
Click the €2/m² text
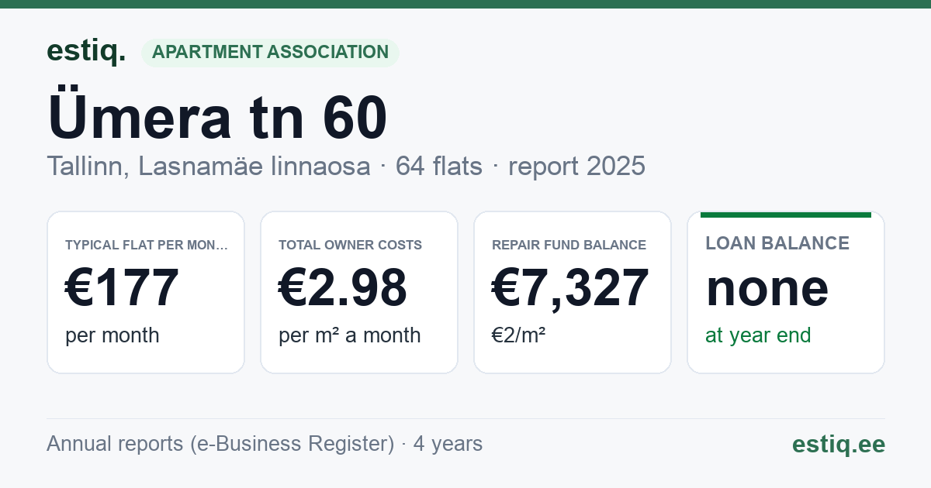tap(518, 335)
